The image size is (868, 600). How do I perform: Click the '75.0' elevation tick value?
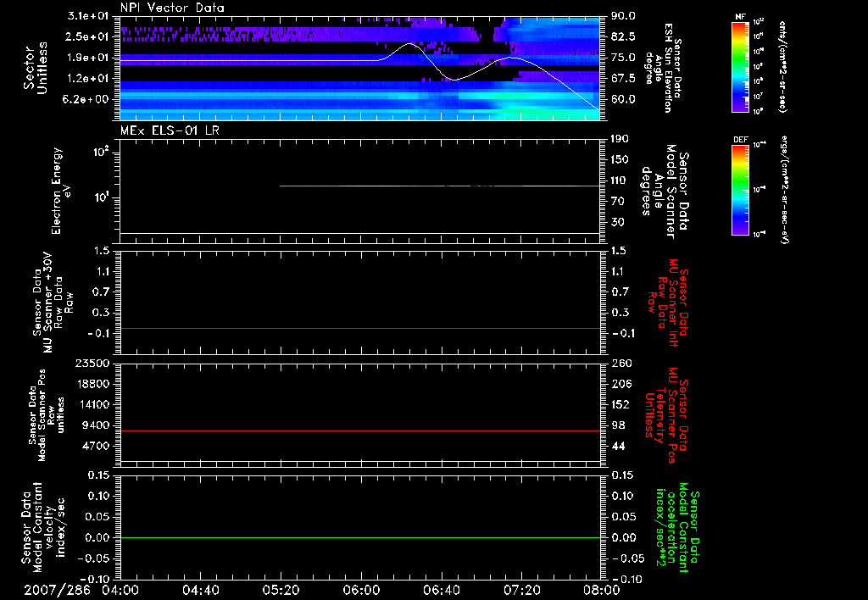[623, 58]
